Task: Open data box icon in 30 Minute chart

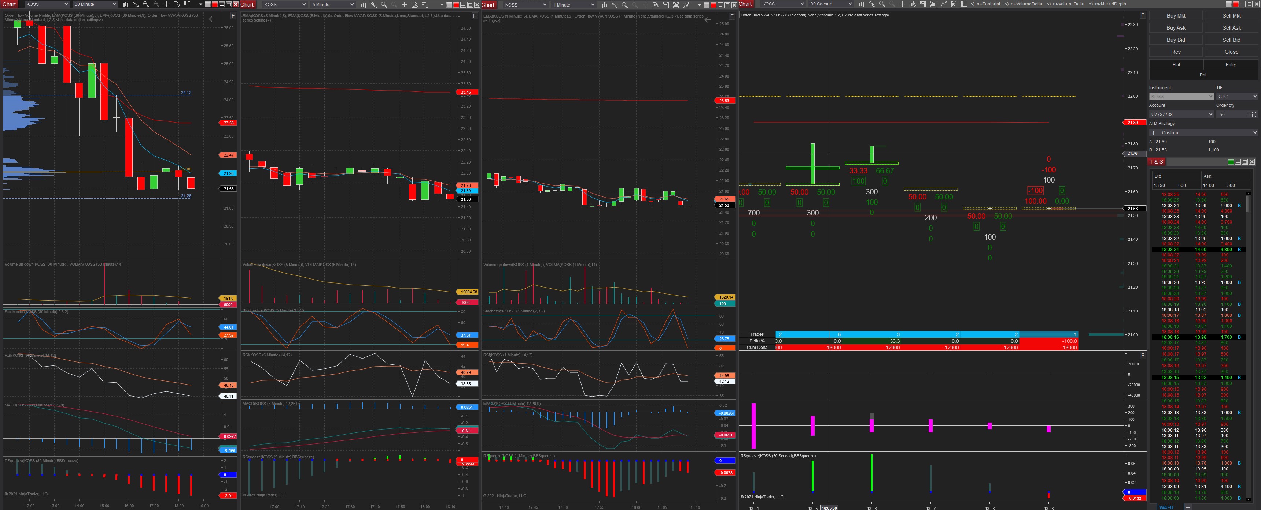Action: 177,4
